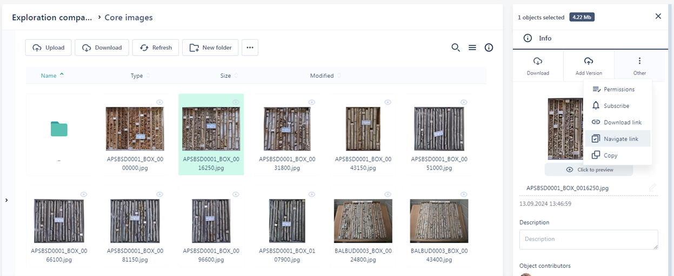Image resolution: width=674 pixels, height=276 pixels.
Task: Select thumbnail APSBSD0001_BOX_0031800.jpg
Action: (287, 129)
